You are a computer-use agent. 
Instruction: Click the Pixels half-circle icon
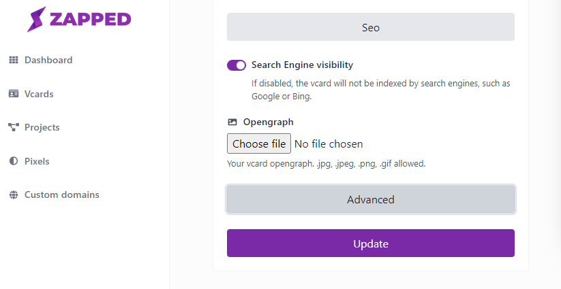[x=14, y=161]
